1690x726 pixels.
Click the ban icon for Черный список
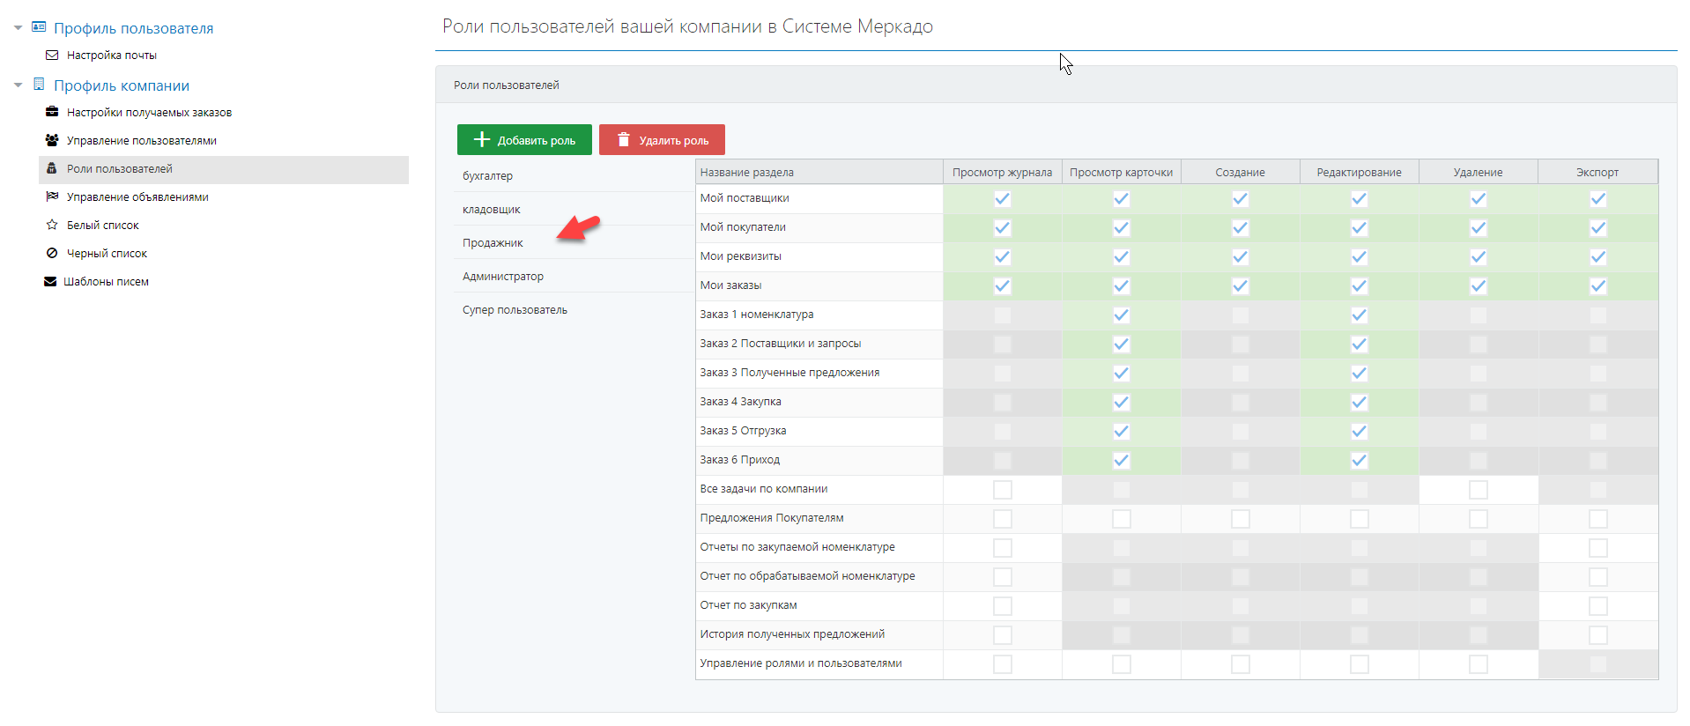(52, 253)
